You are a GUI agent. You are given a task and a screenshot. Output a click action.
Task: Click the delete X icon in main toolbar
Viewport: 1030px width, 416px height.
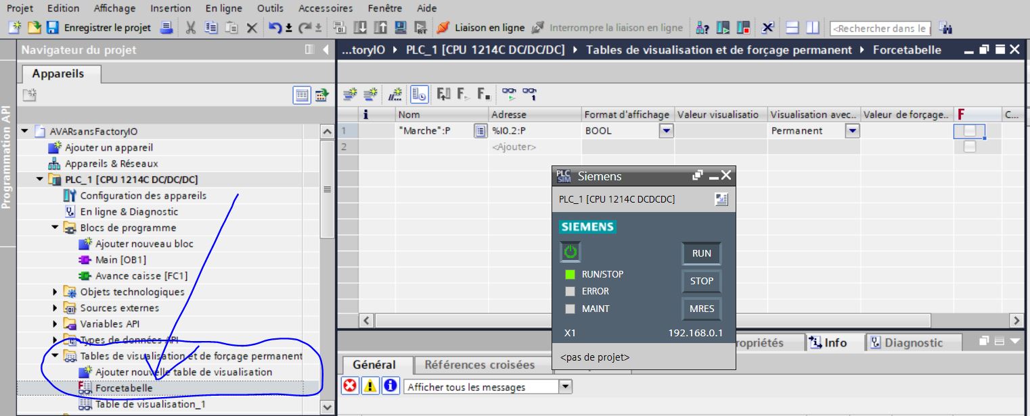(x=252, y=28)
